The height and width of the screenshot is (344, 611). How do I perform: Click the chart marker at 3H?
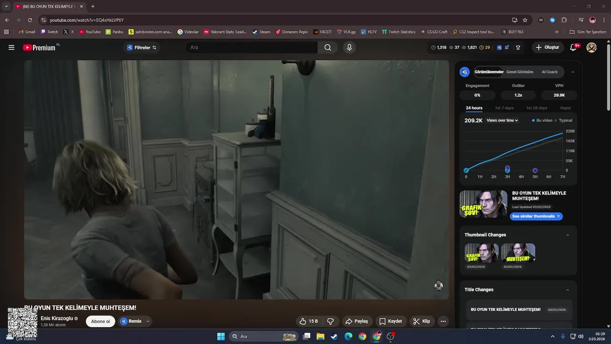click(x=507, y=169)
